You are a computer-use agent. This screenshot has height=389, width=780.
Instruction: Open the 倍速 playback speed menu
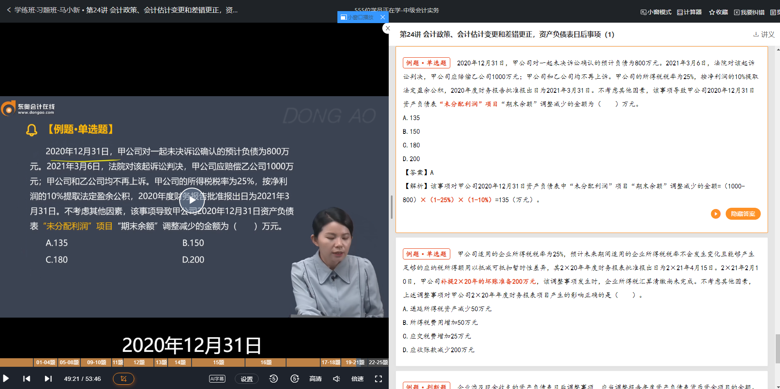click(x=357, y=379)
